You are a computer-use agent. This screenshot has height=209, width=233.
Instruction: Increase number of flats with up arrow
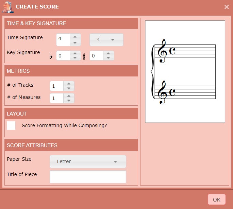(75, 53)
